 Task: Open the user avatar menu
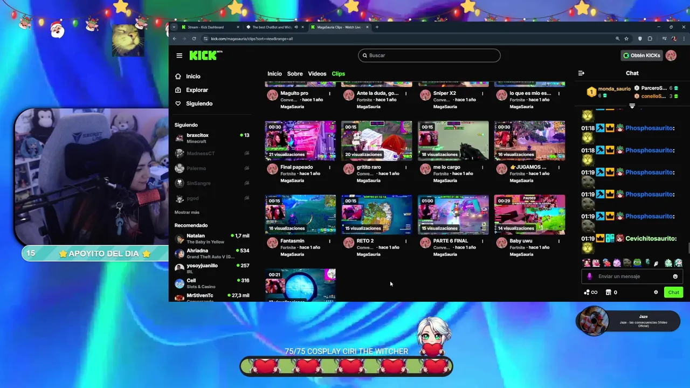point(671,56)
